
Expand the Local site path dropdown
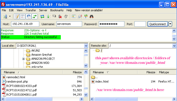(86, 46)
